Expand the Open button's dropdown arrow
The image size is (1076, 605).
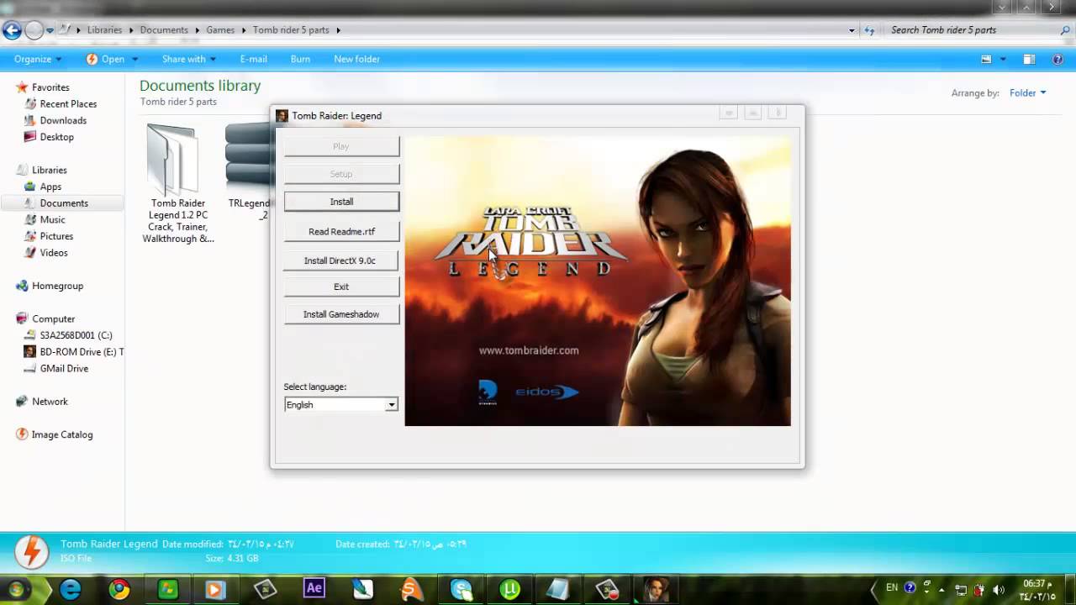pos(134,59)
